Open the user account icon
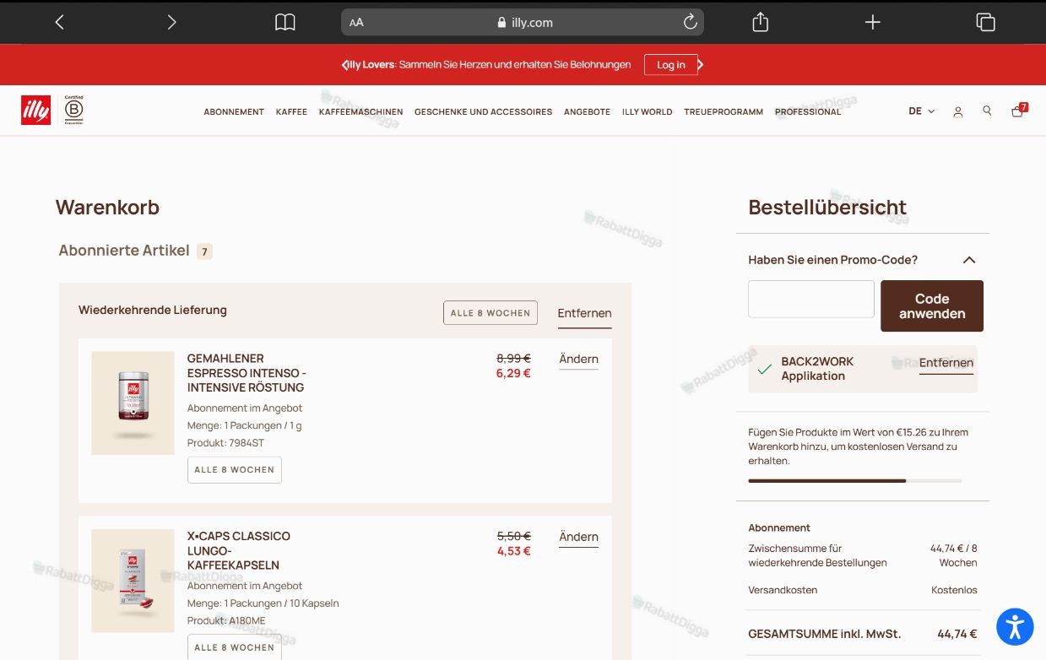The height and width of the screenshot is (660, 1046). click(x=957, y=111)
